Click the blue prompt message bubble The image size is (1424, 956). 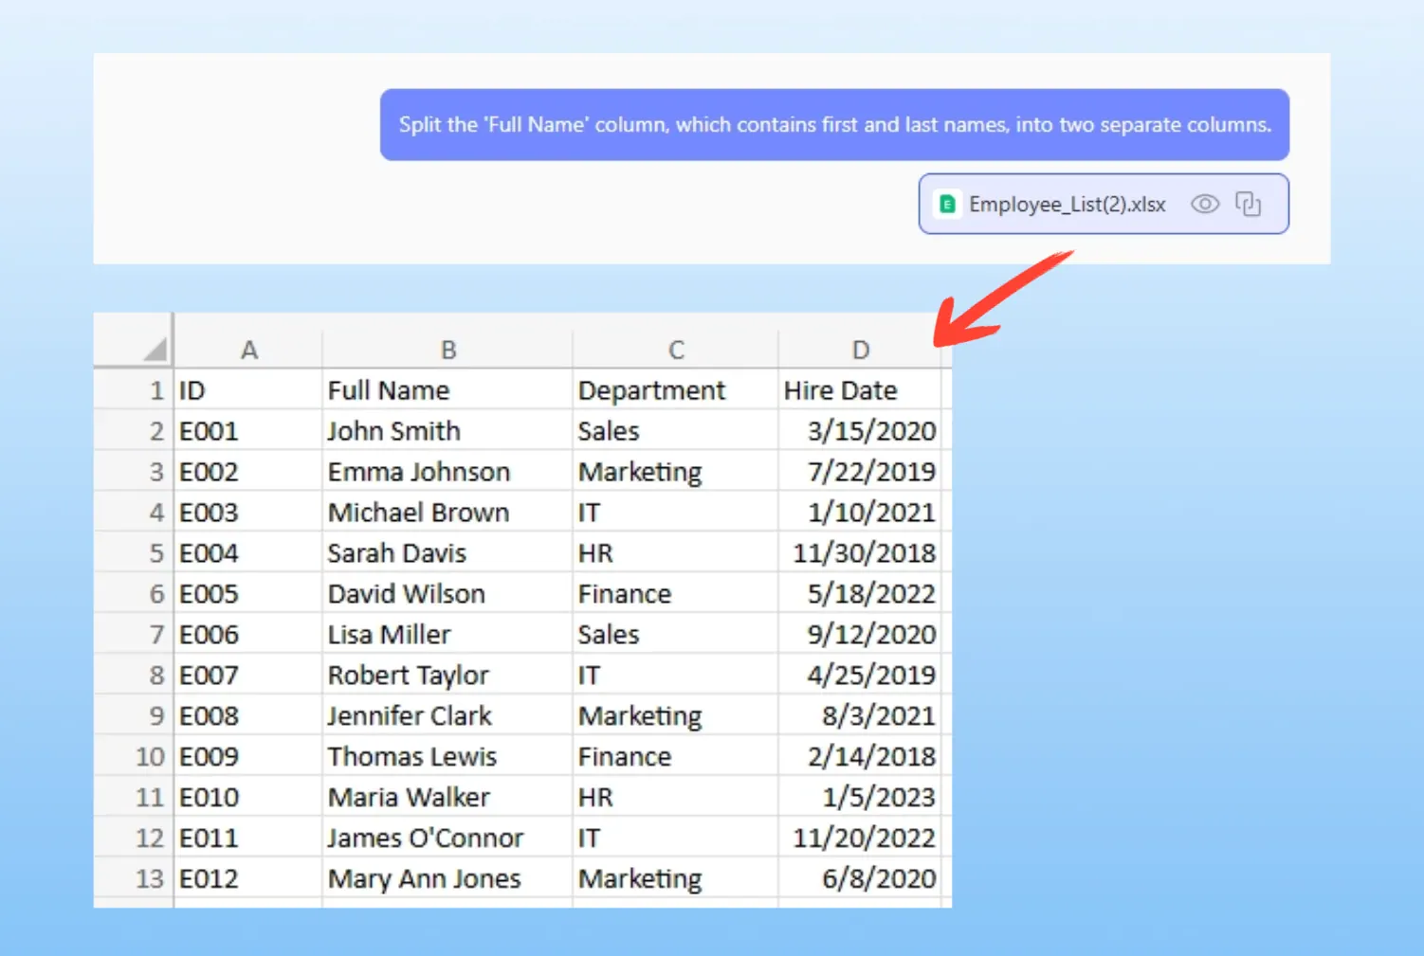click(x=833, y=125)
